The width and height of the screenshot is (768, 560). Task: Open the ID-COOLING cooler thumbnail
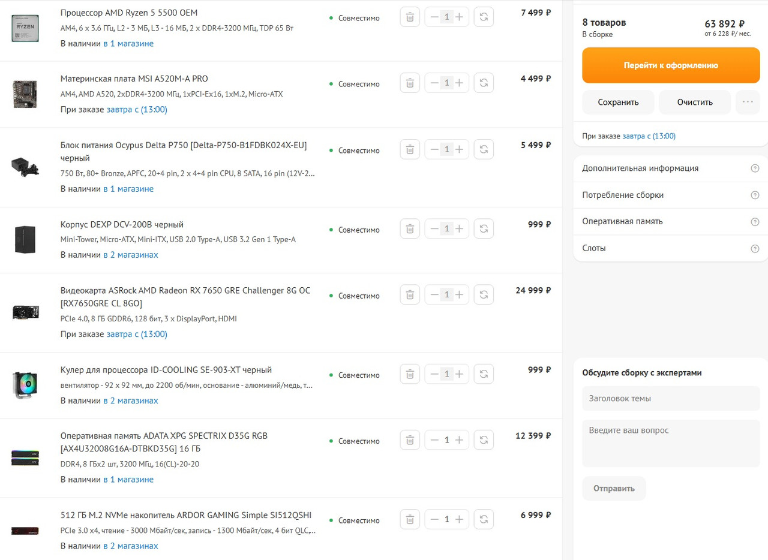25,385
